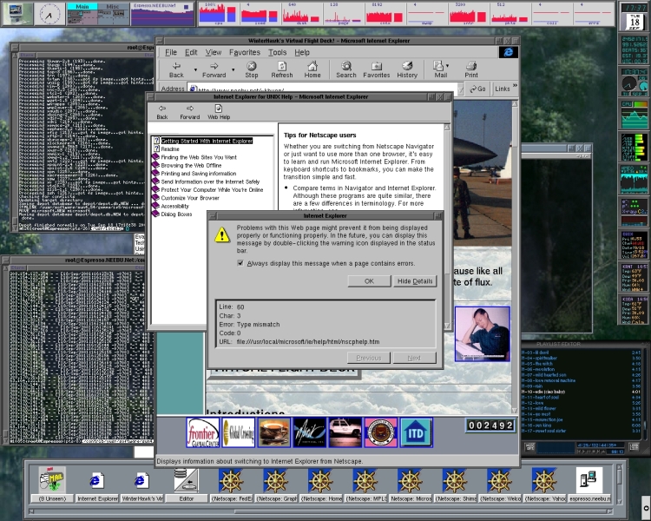The width and height of the screenshot is (651, 521).
Task: Open the window menu of the error dialog
Action: [212, 215]
